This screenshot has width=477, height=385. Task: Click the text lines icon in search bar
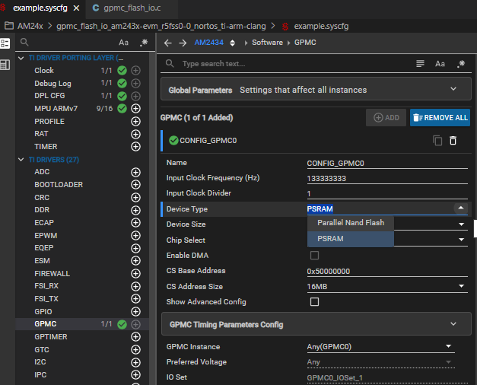point(420,64)
